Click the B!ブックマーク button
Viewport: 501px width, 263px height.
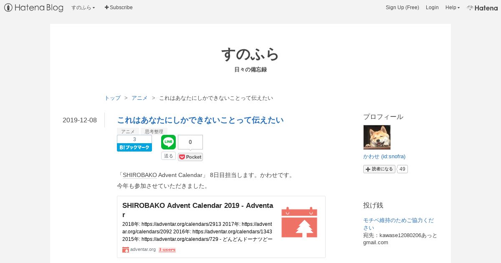click(134, 147)
